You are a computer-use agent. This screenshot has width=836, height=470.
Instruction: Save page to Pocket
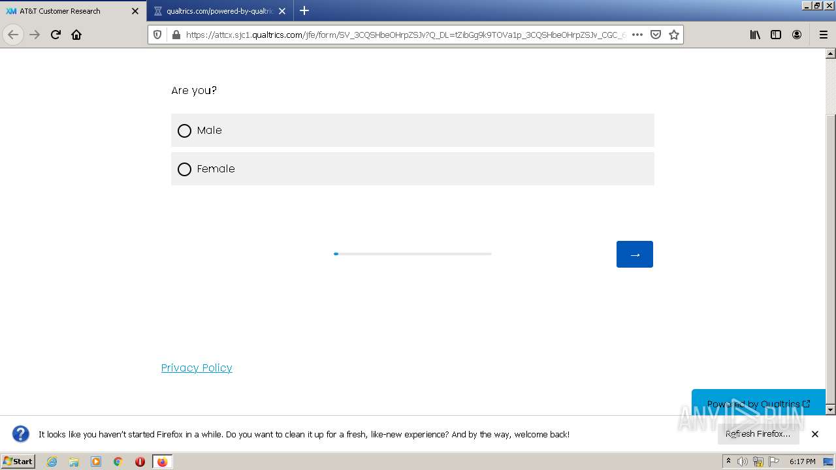pos(656,35)
